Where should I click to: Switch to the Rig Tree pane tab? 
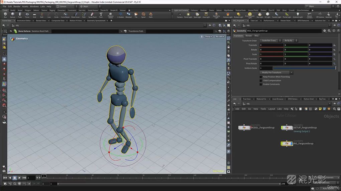click(x=322, y=99)
